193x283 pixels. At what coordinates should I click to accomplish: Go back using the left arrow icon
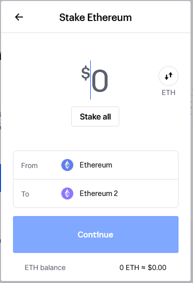pos(19,17)
